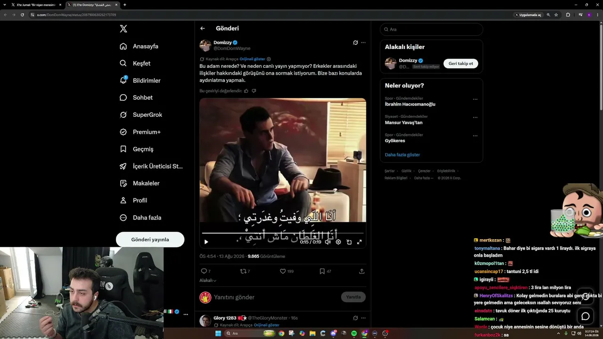This screenshot has width=603, height=339.
Task: Bookmark this page with the star
Action: point(556,15)
